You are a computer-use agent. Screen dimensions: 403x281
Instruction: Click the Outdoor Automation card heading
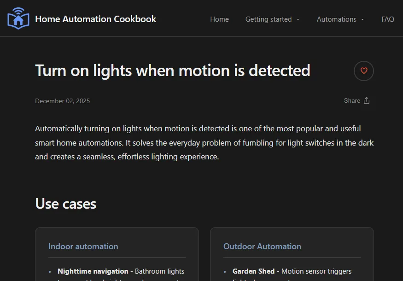click(262, 246)
